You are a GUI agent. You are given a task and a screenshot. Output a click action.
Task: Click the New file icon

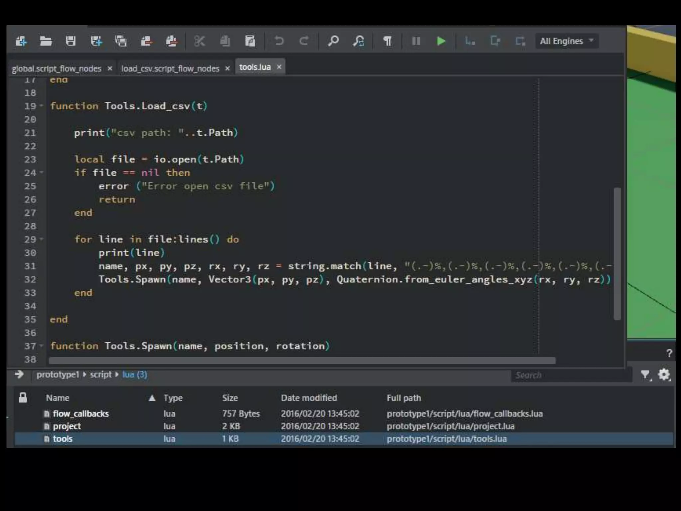coord(21,41)
